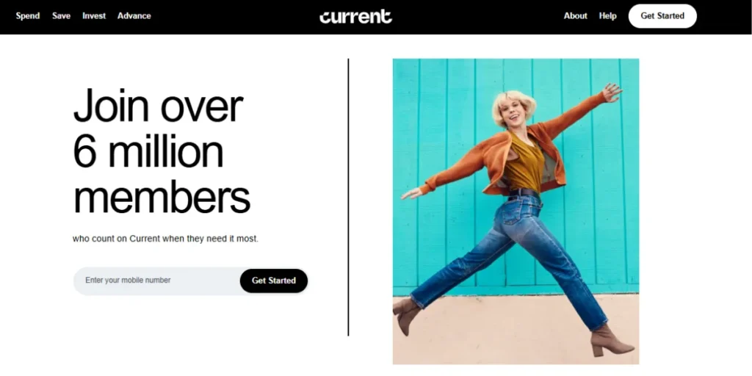The width and height of the screenshot is (752, 376).
Task: Open the Spend menu item
Action: pyautogui.click(x=28, y=16)
